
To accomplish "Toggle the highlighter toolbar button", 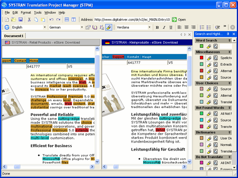I will click(109, 27).
